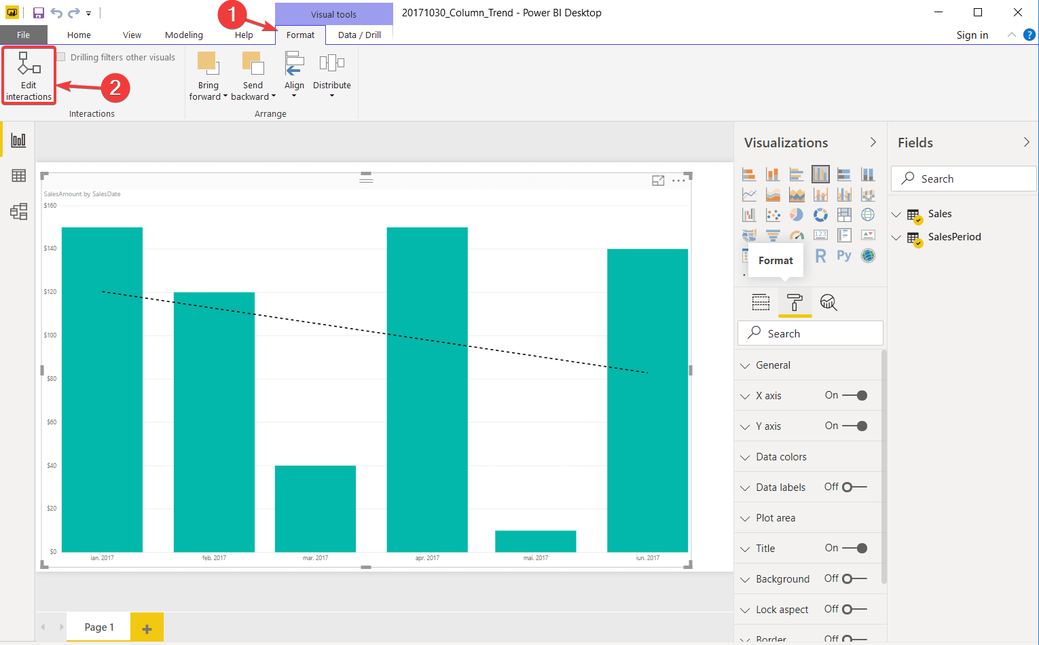The width and height of the screenshot is (1039, 645).
Task: Open focus mode on the column chart
Action: (x=657, y=180)
